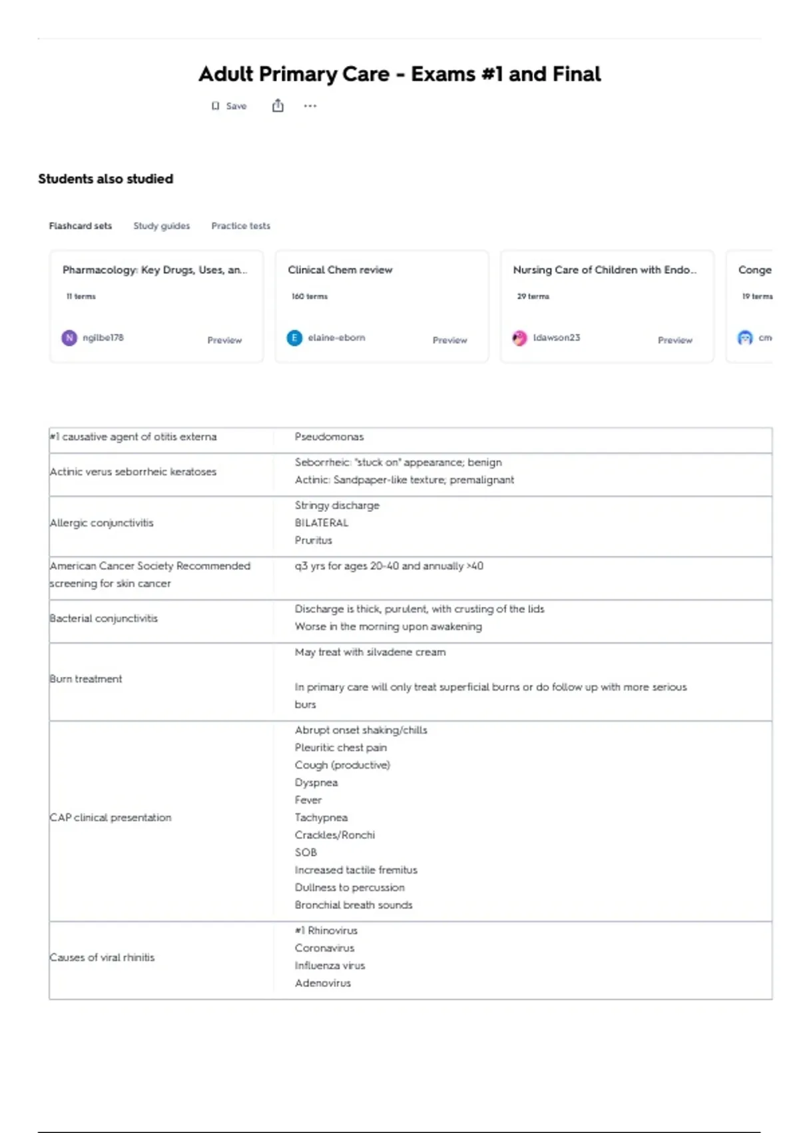This screenshot has height=1133, width=799.
Task: Click the elaine-eborn username link
Action: 337,338
